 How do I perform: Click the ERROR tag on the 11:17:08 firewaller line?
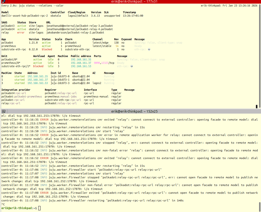tap(44, 193)
